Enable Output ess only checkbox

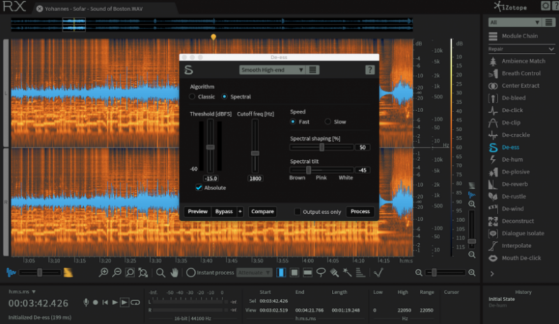click(298, 212)
